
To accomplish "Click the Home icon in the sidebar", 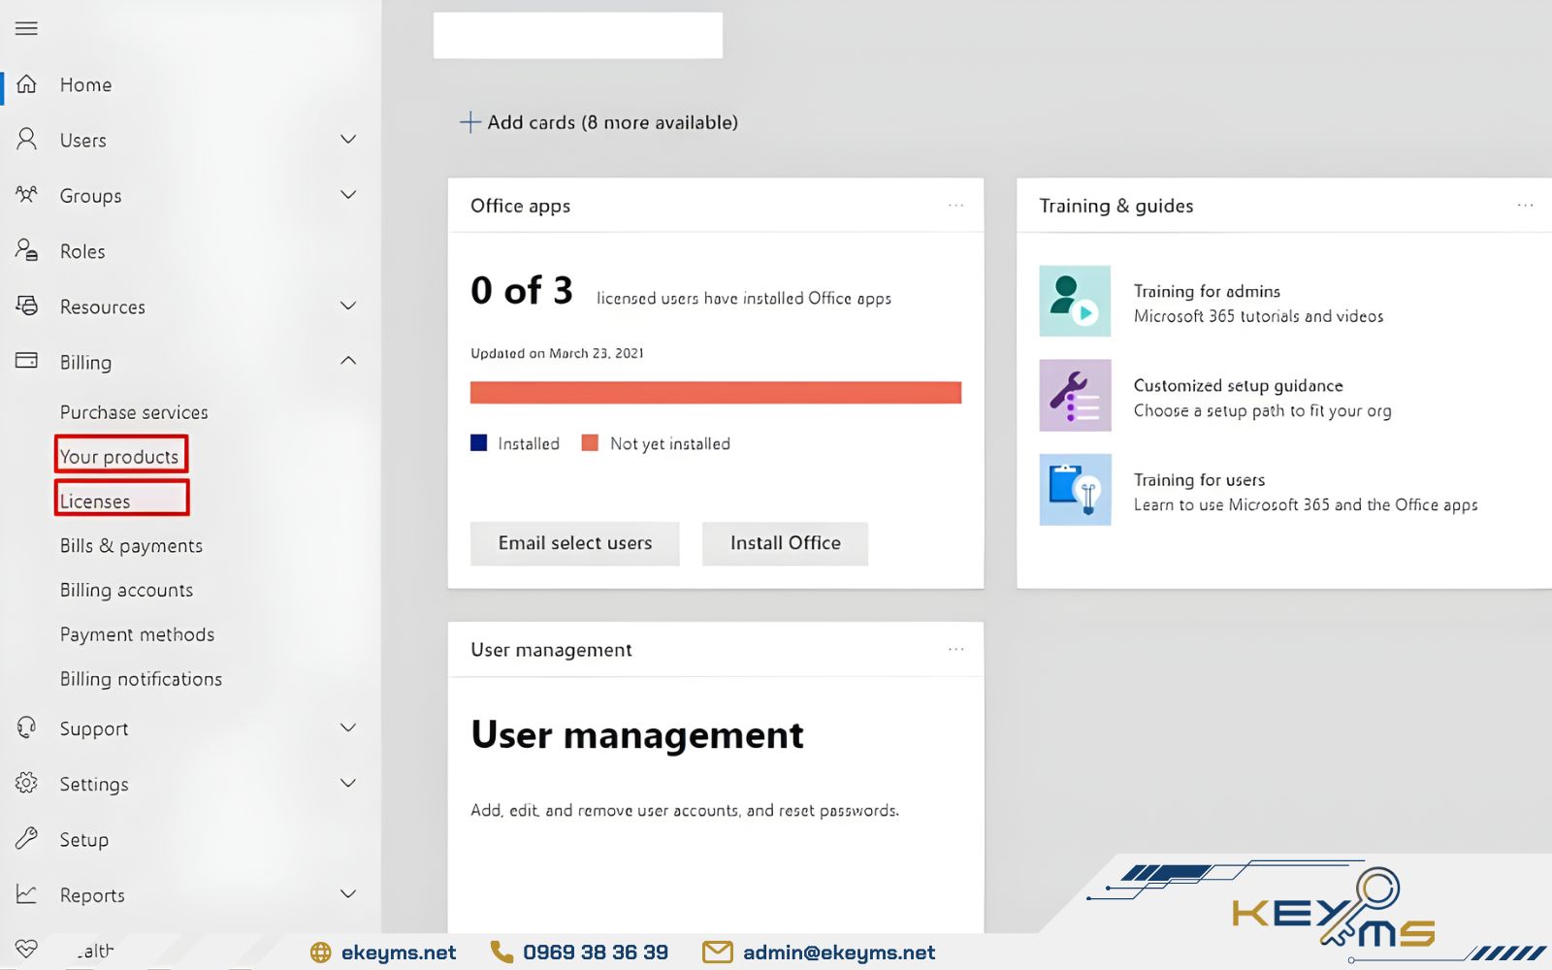I will pyautogui.click(x=26, y=84).
